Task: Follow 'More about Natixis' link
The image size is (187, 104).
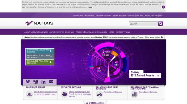Action: [152, 37]
